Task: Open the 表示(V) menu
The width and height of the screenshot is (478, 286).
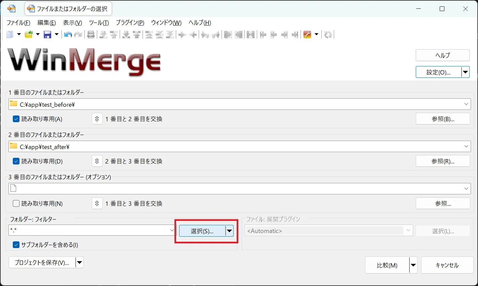Action: point(73,23)
